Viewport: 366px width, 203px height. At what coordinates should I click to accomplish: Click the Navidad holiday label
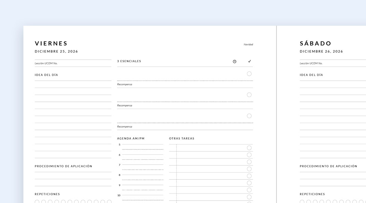248,44
